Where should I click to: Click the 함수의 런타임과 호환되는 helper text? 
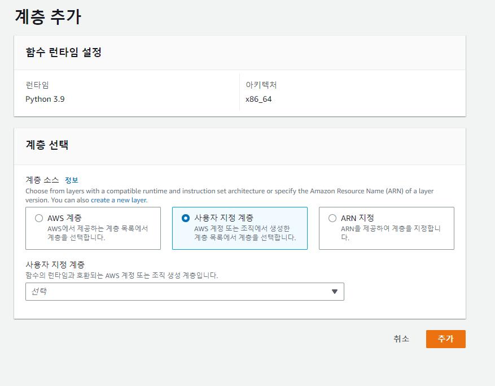[122, 275]
